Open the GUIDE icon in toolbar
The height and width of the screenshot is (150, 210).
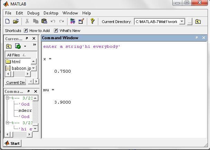[x=81, y=21]
